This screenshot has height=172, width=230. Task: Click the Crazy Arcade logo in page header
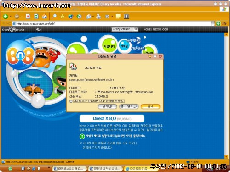coord(13,29)
